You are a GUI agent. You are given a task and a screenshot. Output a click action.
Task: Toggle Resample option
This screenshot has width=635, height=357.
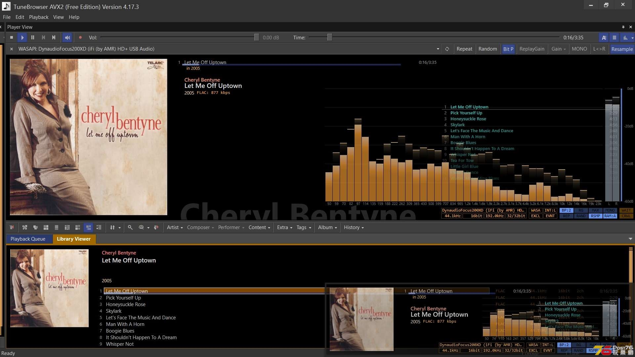pyautogui.click(x=622, y=49)
